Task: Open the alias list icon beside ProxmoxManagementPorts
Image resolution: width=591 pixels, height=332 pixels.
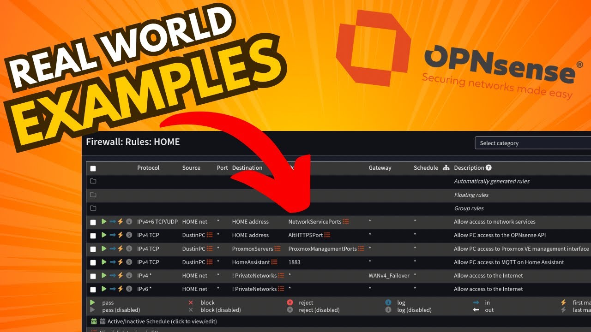Action: [x=361, y=249]
